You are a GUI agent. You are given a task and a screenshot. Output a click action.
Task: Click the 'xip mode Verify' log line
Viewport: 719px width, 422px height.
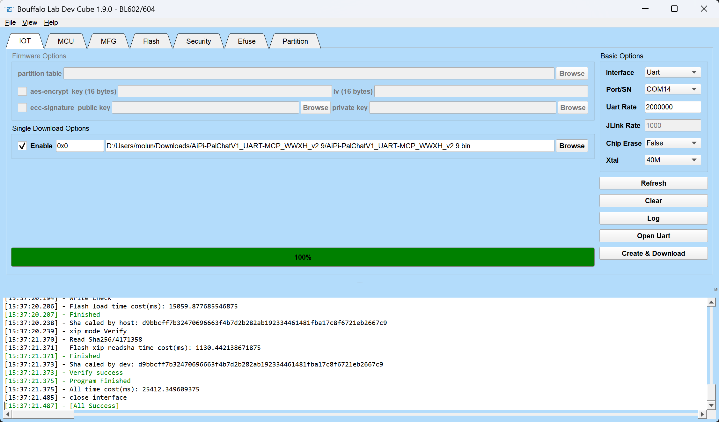tap(66, 331)
